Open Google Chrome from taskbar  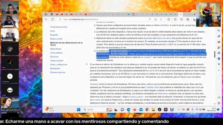(x=147, y=109)
